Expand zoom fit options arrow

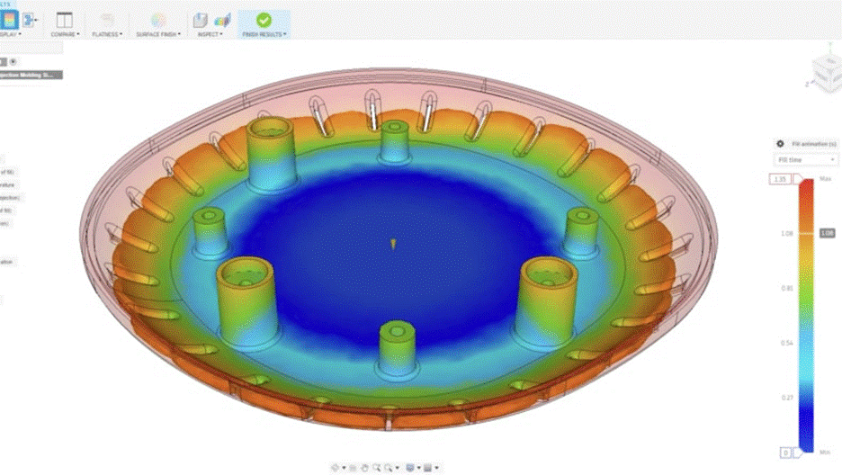click(397, 468)
